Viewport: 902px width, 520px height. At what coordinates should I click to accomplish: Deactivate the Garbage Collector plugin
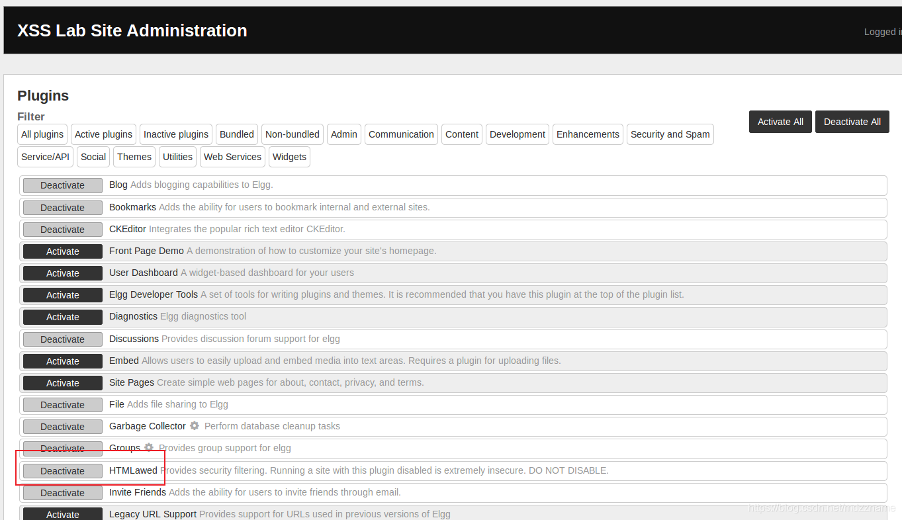pos(63,427)
